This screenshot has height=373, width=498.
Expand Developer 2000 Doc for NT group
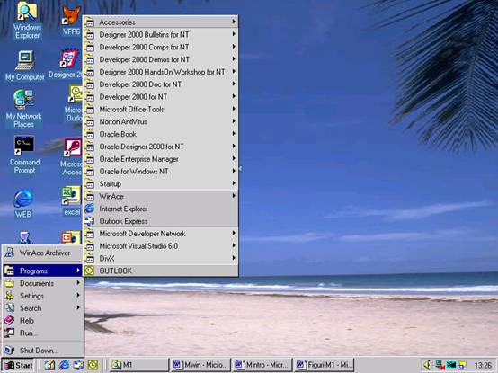point(160,84)
